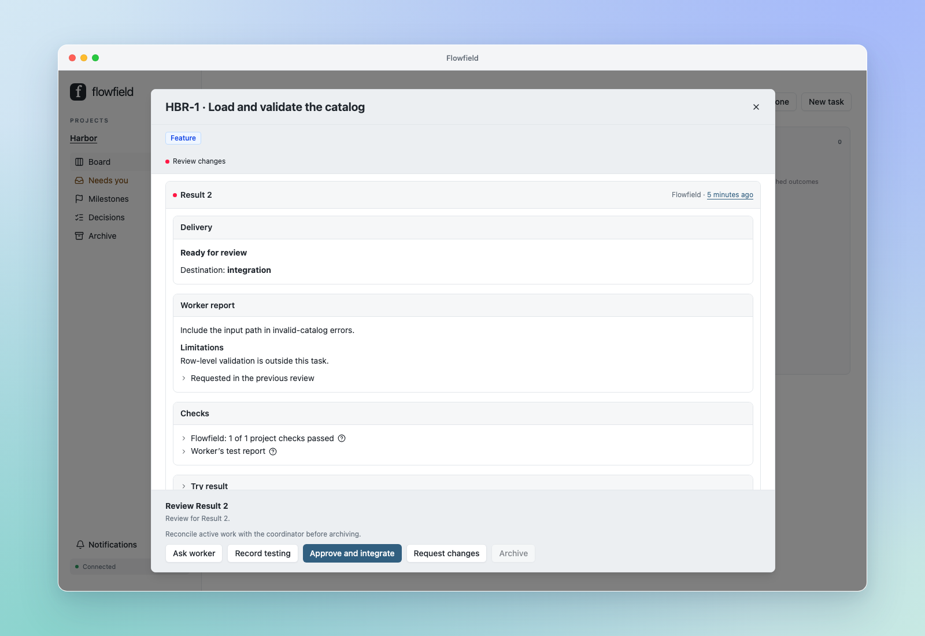Click the Reconcile active work with the coordinator note

[x=263, y=534]
